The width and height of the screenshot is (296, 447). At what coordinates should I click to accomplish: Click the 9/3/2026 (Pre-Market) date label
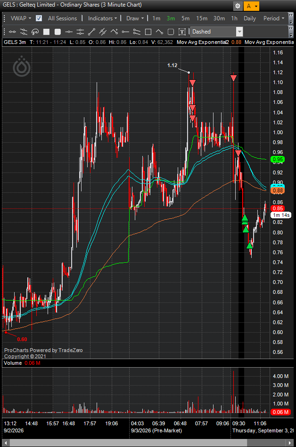(156, 430)
